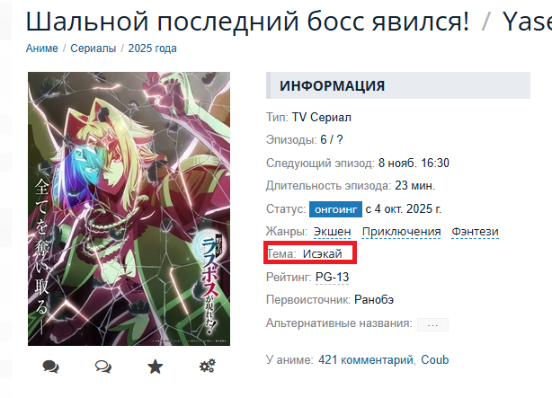Expand the alternative names ellipsis button
552x398 pixels.
(x=432, y=324)
